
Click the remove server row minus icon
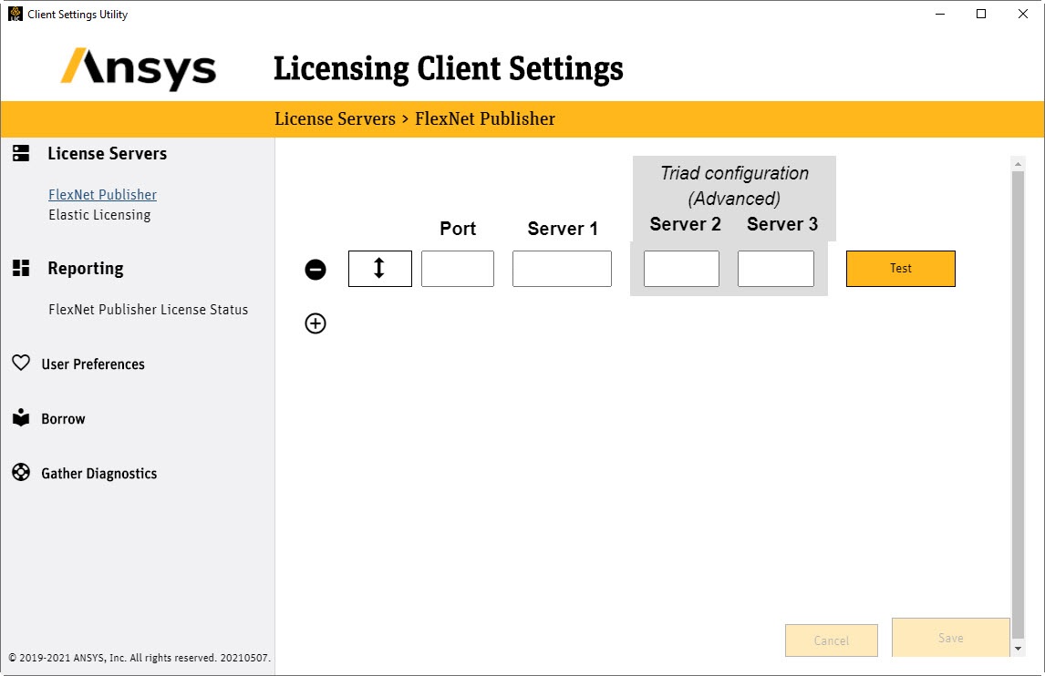pyautogui.click(x=316, y=270)
